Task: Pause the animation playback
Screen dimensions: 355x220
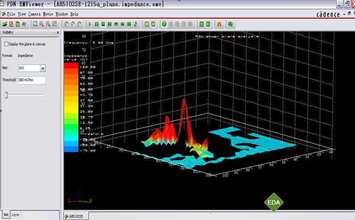Action: pyautogui.click(x=96, y=24)
